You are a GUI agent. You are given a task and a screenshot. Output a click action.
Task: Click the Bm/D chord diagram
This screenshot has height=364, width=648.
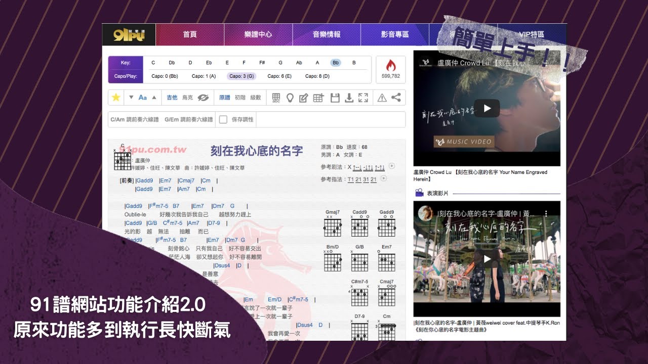click(x=333, y=258)
